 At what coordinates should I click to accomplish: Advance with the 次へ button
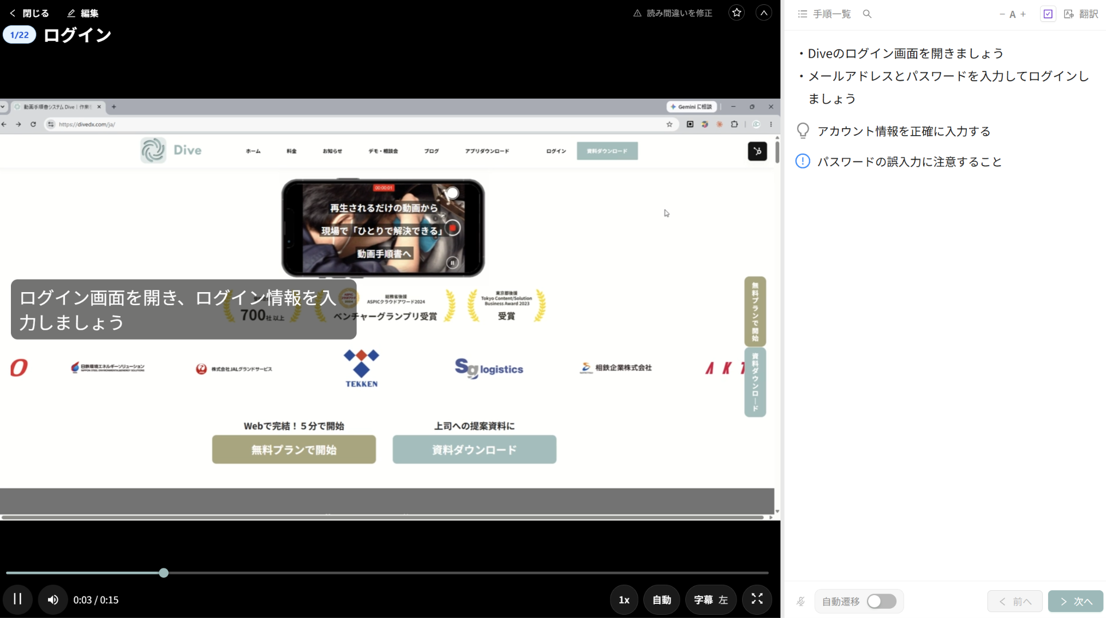(x=1075, y=601)
